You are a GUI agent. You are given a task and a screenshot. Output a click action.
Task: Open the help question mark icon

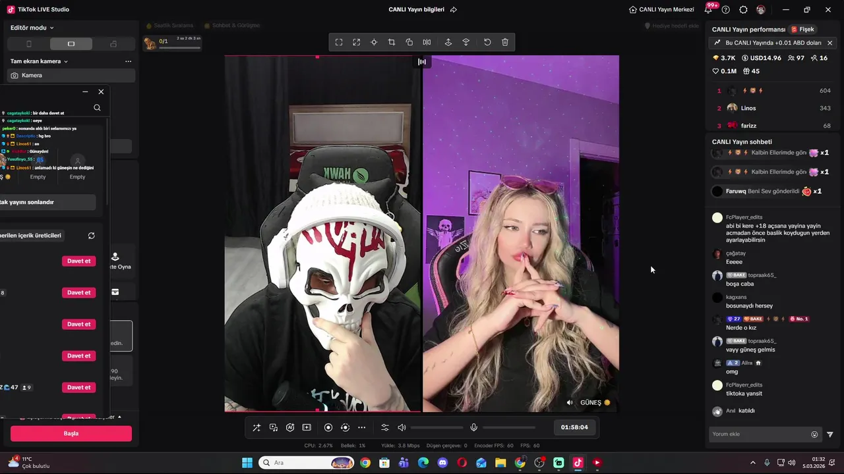click(726, 10)
